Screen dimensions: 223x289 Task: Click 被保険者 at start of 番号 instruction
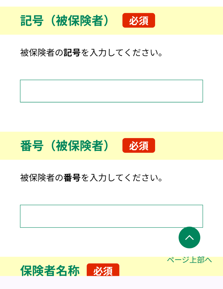coord(37,178)
